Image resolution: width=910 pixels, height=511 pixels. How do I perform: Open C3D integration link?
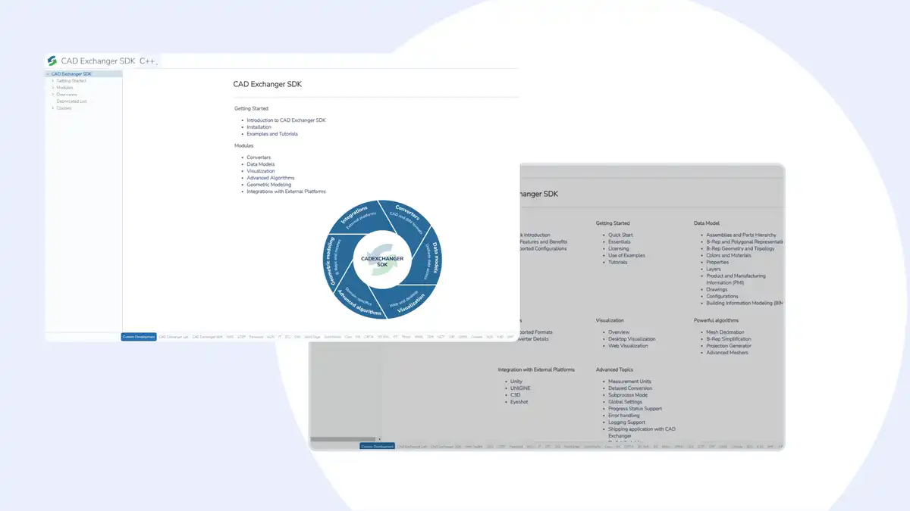tap(515, 395)
